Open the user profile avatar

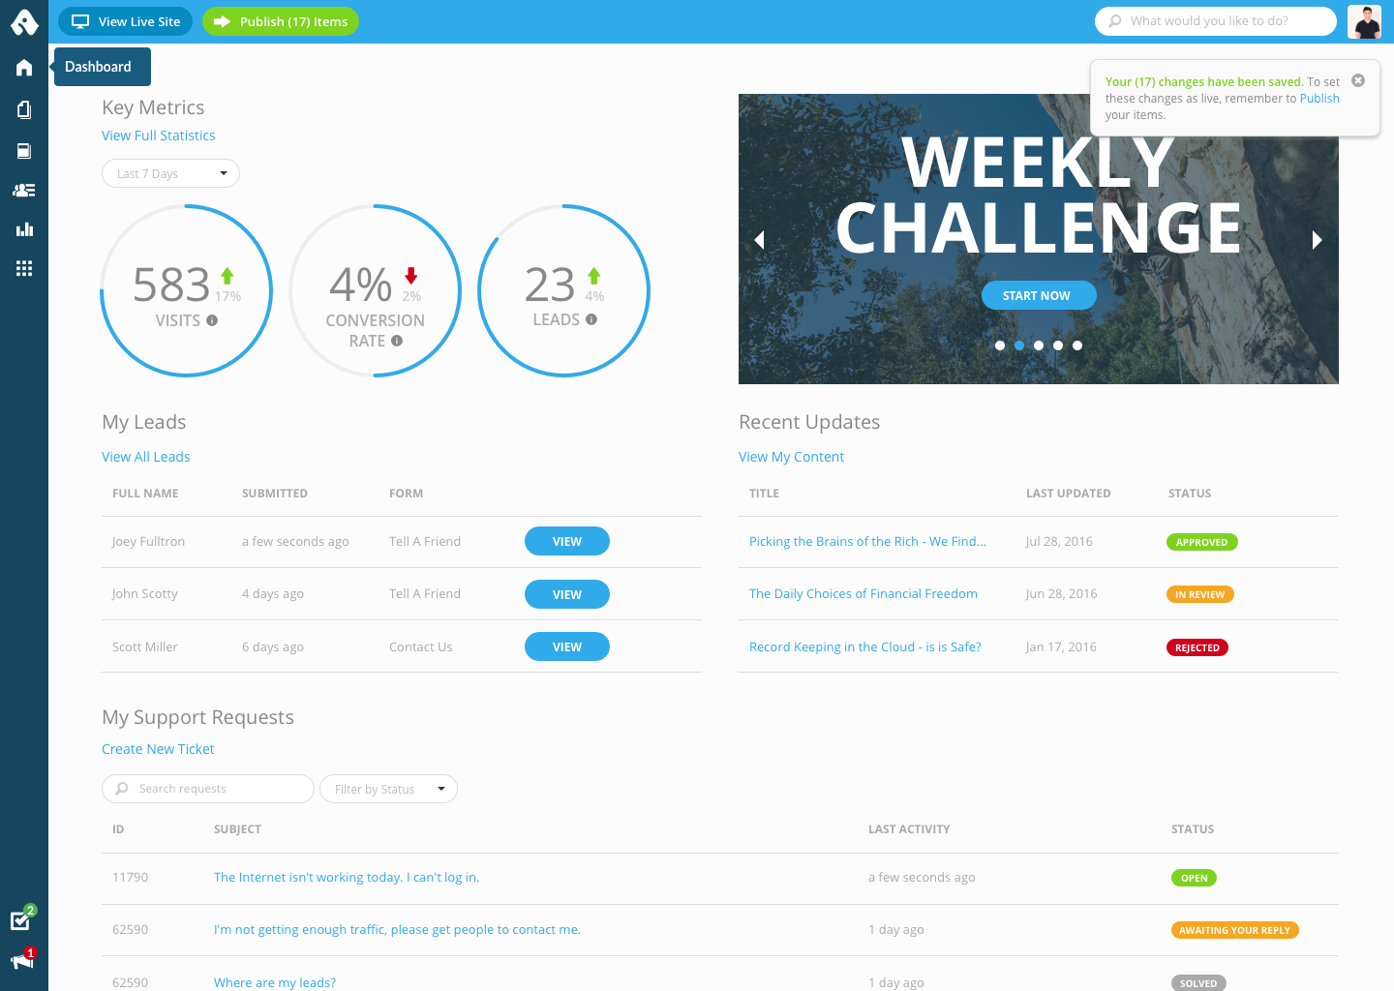coord(1364,21)
